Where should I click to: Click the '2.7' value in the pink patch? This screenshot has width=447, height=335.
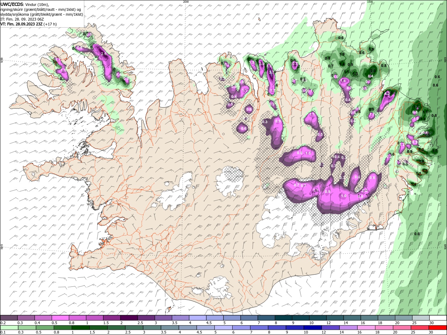[x=295, y=64]
